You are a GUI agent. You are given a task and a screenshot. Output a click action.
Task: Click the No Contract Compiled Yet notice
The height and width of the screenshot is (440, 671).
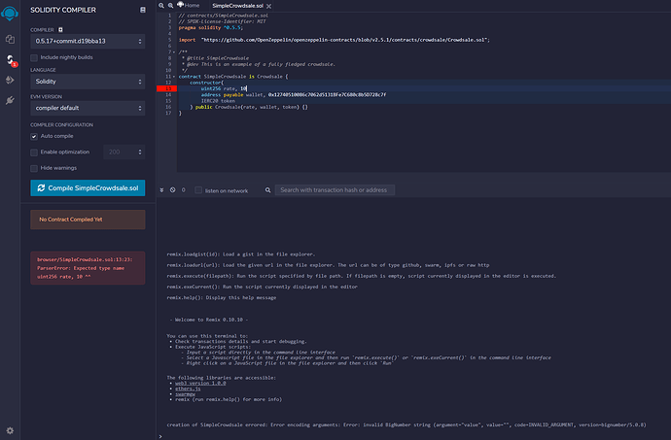88,220
